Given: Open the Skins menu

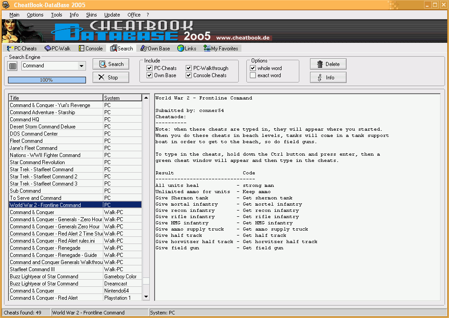Looking at the screenshot, I should pos(91,15).
